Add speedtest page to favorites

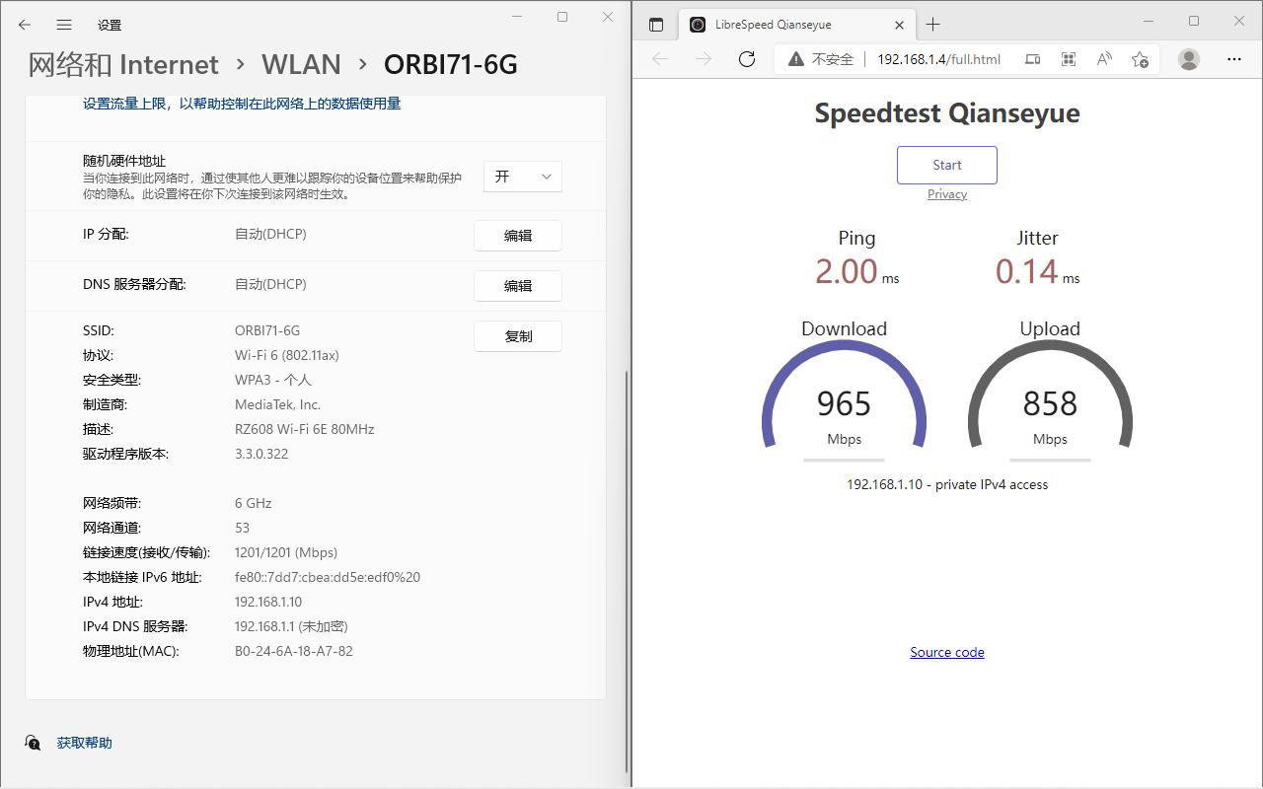click(1140, 59)
